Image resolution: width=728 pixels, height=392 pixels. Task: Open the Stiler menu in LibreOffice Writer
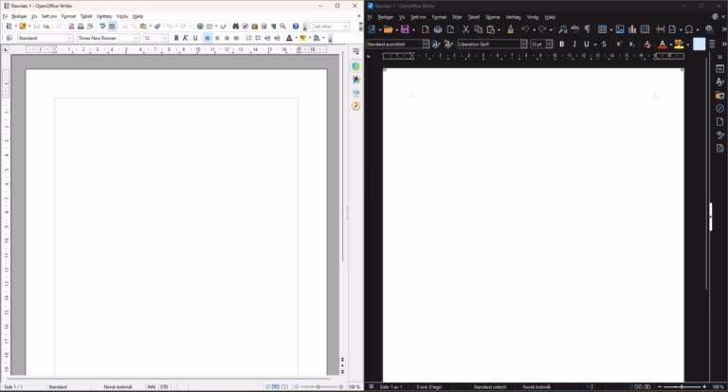coord(457,17)
